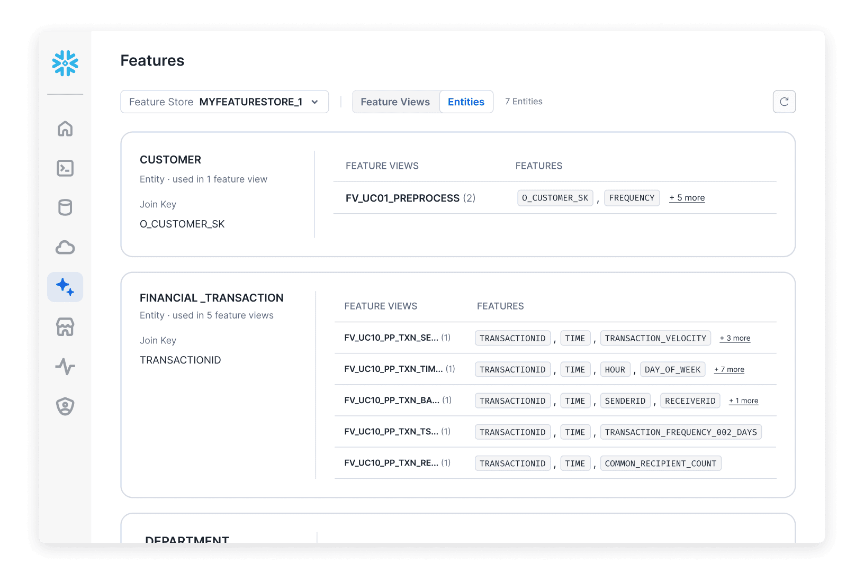864x573 pixels.
Task: Open the Data Cloud section
Action: click(x=65, y=247)
